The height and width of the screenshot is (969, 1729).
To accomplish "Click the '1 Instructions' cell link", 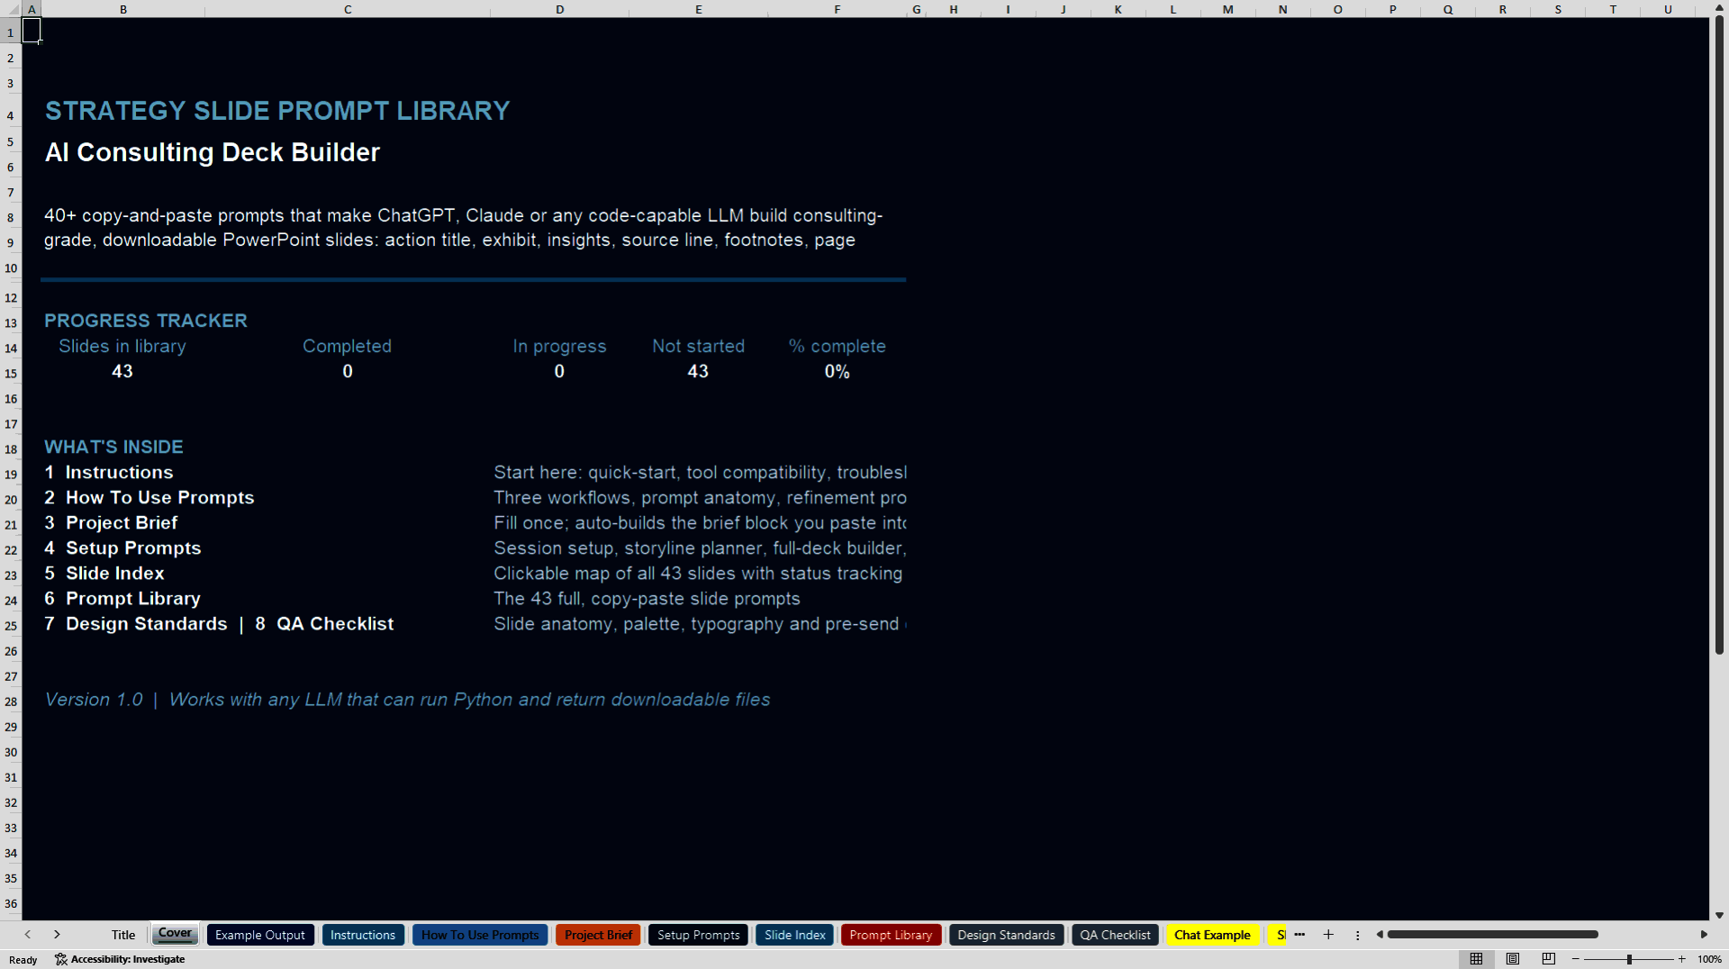I will [x=109, y=472].
